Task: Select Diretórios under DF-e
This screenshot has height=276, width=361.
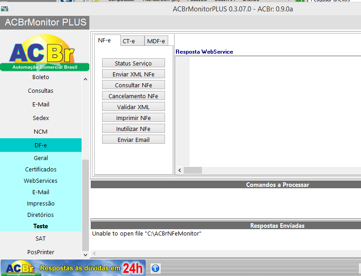Action: tap(41, 215)
